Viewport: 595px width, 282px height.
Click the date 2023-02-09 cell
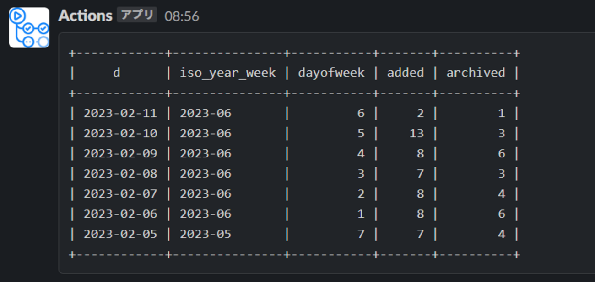tap(120, 153)
